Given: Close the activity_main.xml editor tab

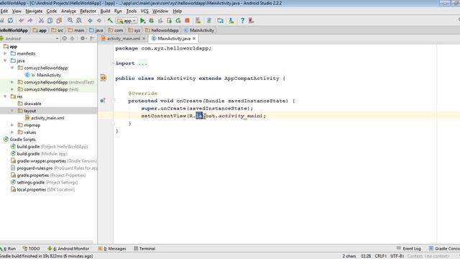Looking at the screenshot, I should point(144,38).
